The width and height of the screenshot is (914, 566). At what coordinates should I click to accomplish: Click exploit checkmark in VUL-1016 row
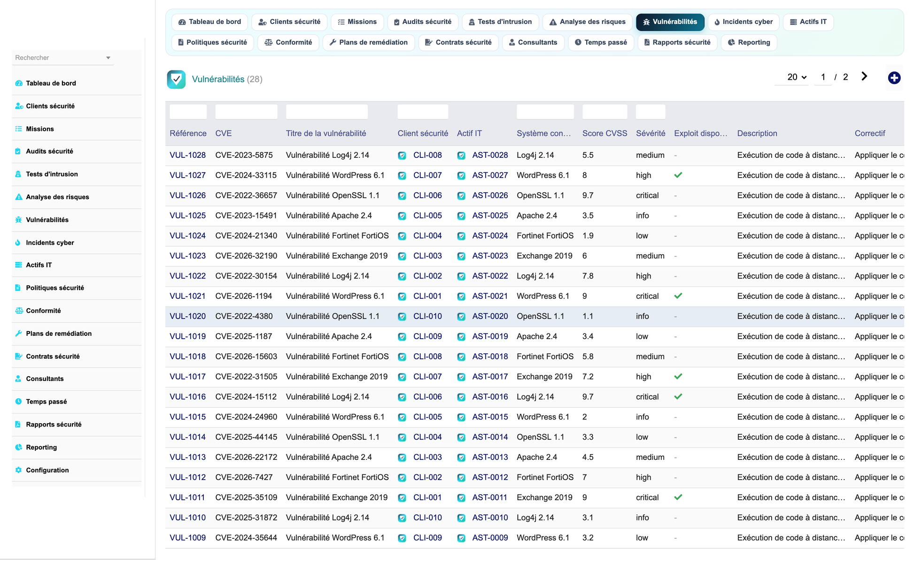[x=678, y=396]
